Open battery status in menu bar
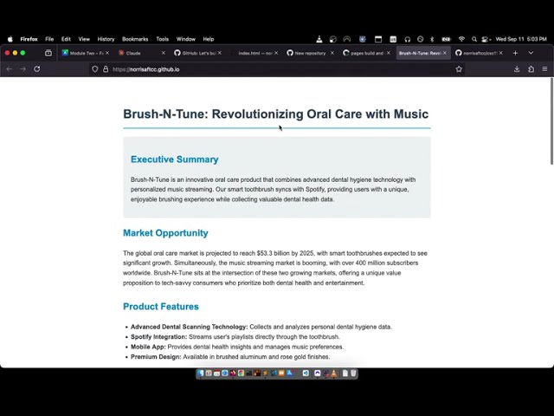Image resolution: width=554 pixels, height=416 pixels. pyautogui.click(x=447, y=39)
